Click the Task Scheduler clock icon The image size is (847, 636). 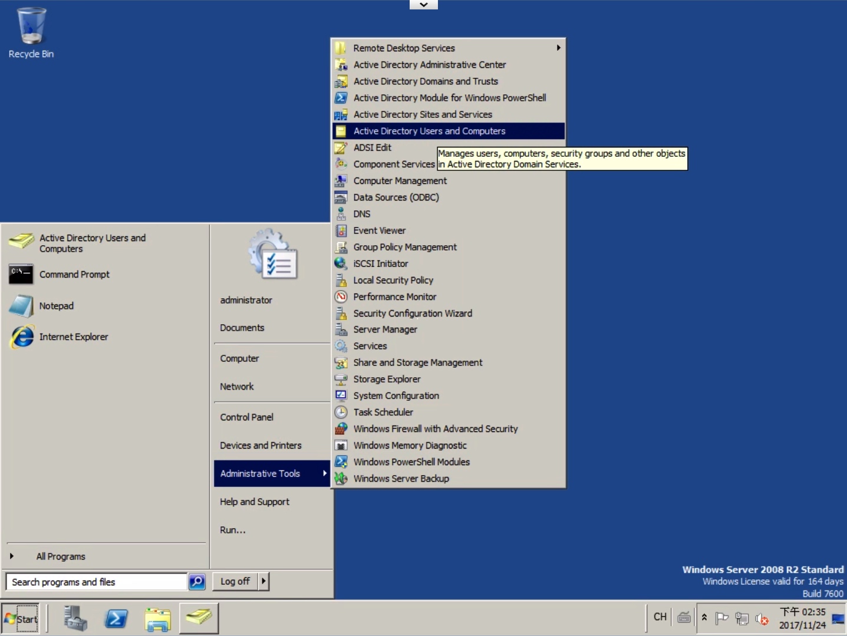(x=341, y=412)
